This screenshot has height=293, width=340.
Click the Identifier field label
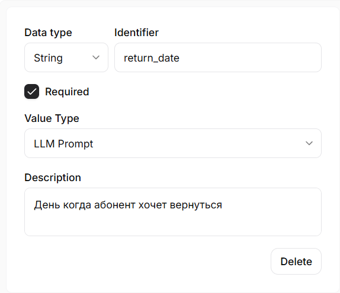(x=136, y=33)
